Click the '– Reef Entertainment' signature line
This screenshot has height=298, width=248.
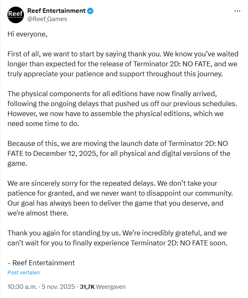point(41,263)
